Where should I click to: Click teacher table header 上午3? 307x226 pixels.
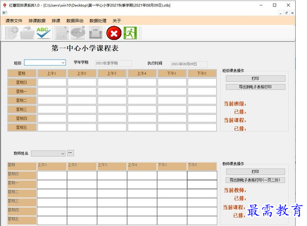(112, 166)
